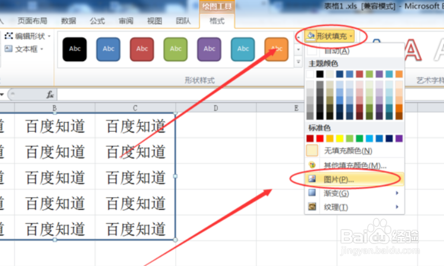444x266 pixels.
Task: Click the texture icon beside 纹理(T)
Action: coord(312,207)
